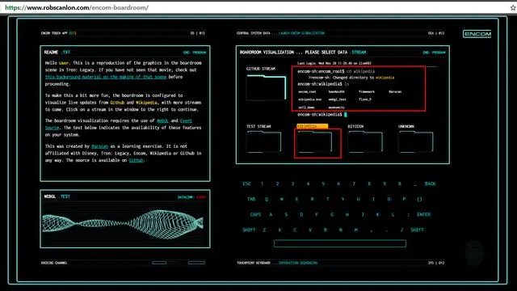Tap the D key on touch keyboard

click(x=301, y=214)
